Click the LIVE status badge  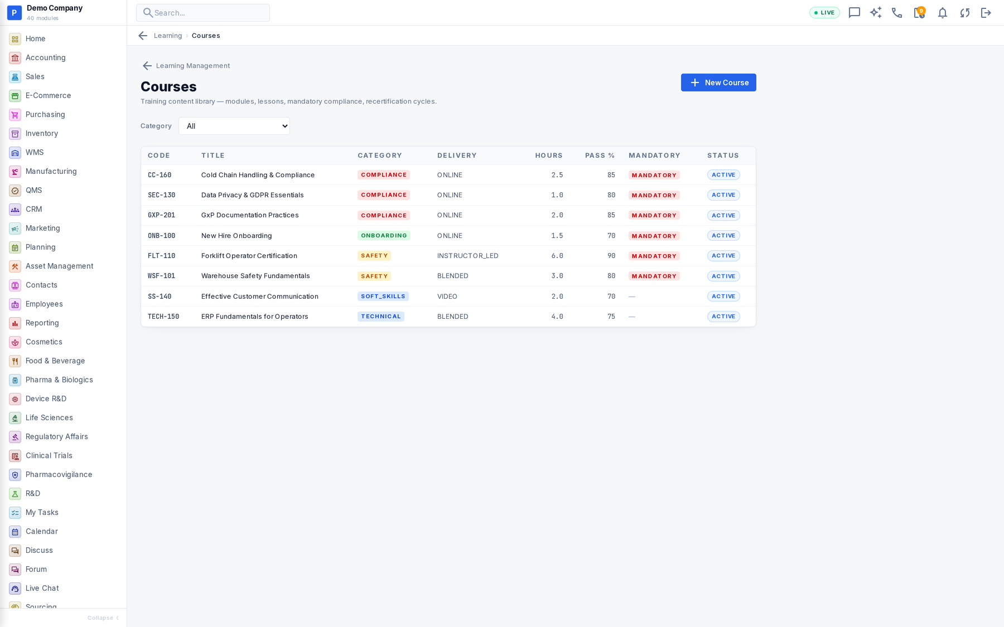824,13
